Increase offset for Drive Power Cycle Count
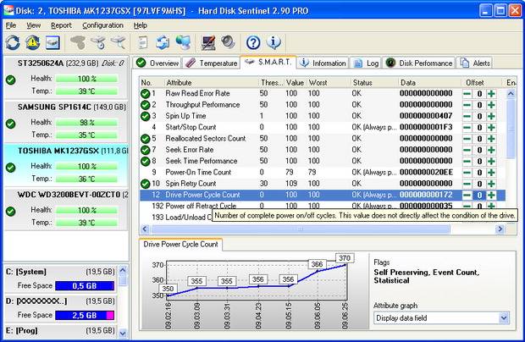Image resolution: width=525 pixels, height=342 pixels. pyautogui.click(x=490, y=195)
